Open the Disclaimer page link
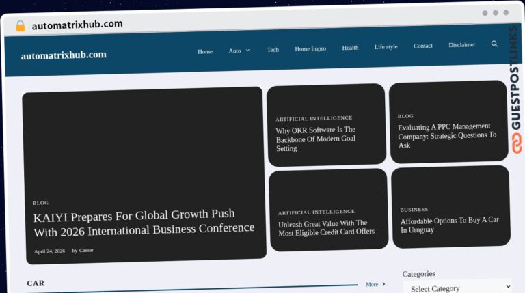 click(x=462, y=45)
